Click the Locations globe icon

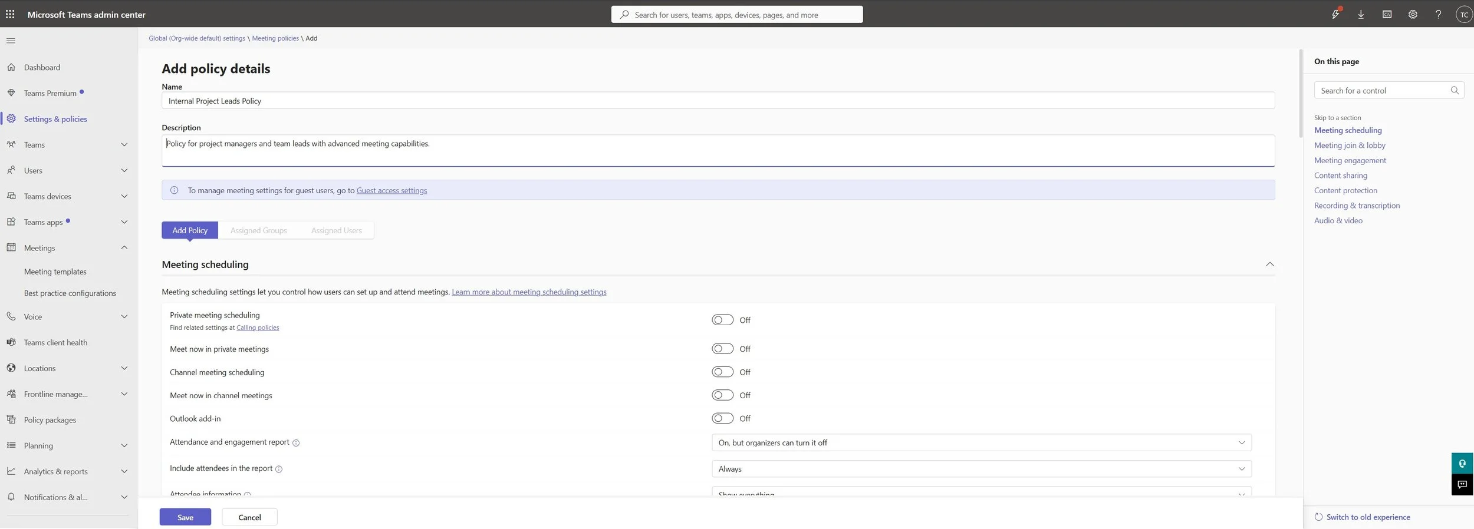click(11, 368)
